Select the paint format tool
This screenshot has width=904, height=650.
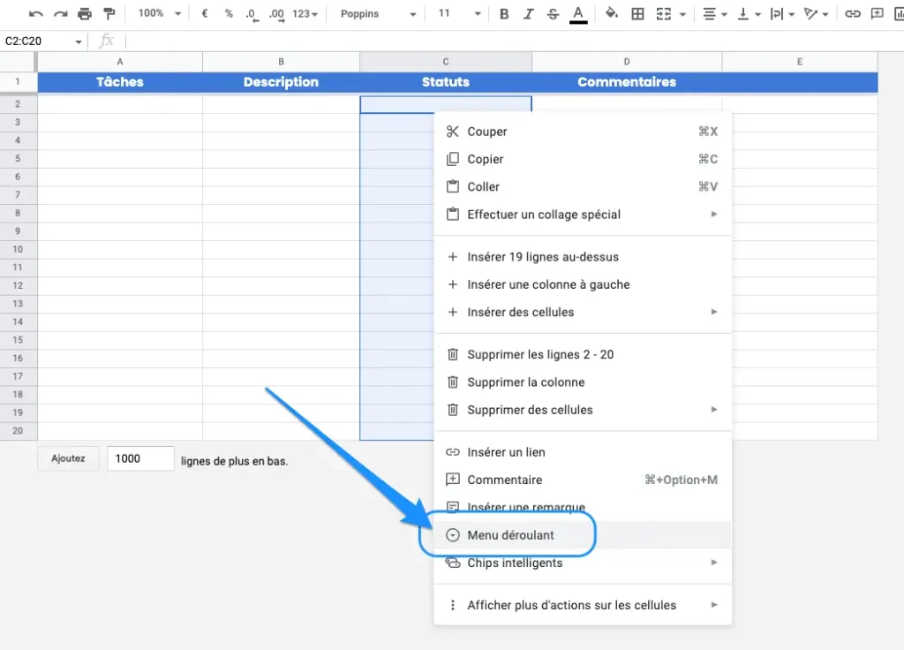109,13
